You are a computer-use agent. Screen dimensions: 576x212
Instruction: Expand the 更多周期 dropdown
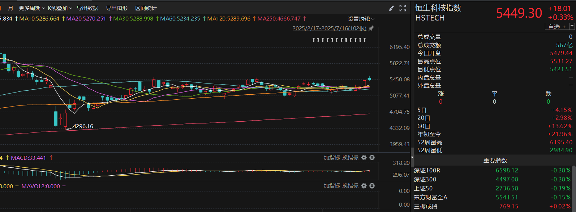32,8
